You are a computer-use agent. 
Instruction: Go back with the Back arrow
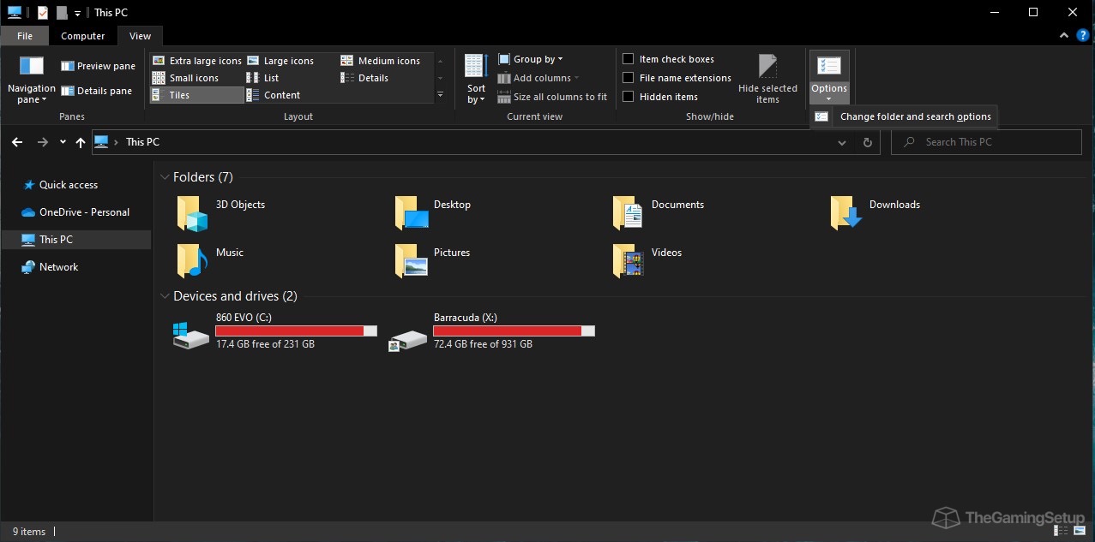click(17, 142)
